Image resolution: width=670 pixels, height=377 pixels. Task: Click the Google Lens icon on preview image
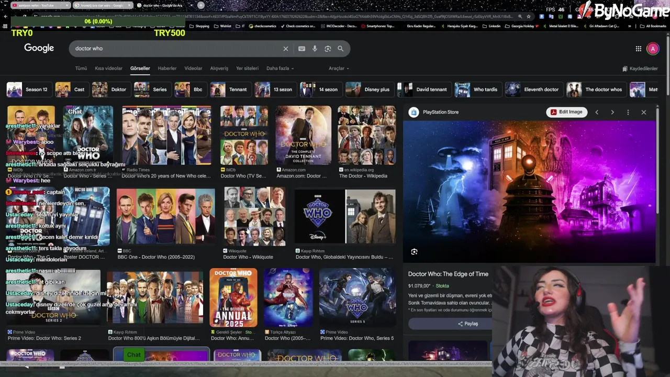coord(414,252)
